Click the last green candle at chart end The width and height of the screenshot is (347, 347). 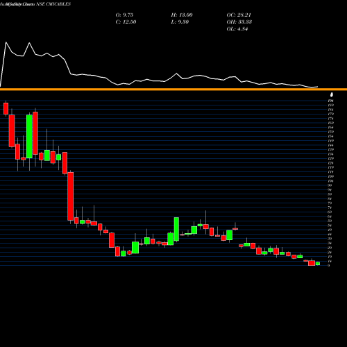[x=318, y=264]
